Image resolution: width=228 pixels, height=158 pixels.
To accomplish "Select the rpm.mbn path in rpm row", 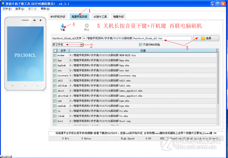I will pos(143,101).
